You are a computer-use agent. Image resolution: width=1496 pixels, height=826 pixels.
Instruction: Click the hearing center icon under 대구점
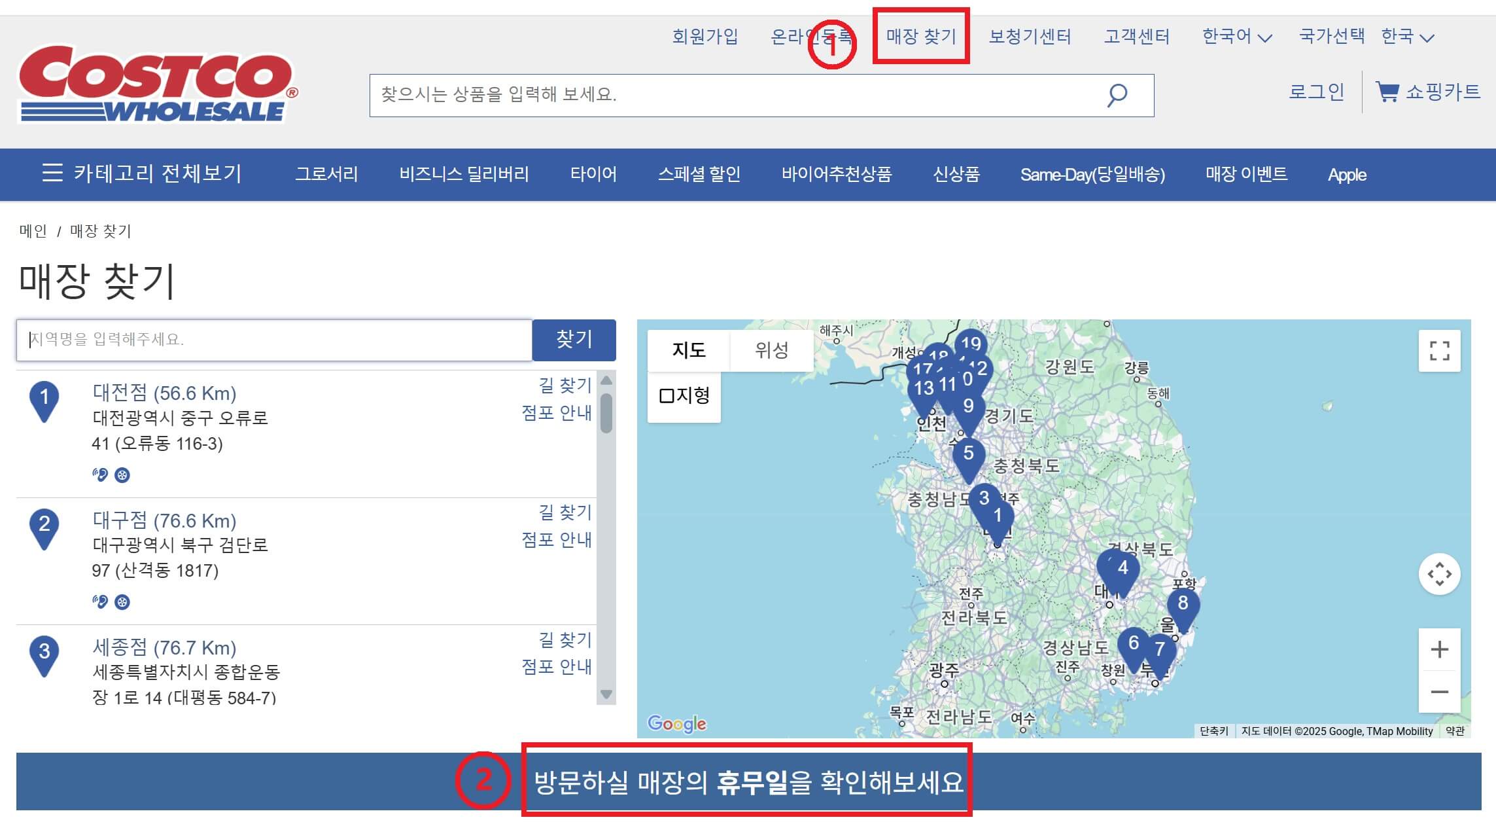100,602
